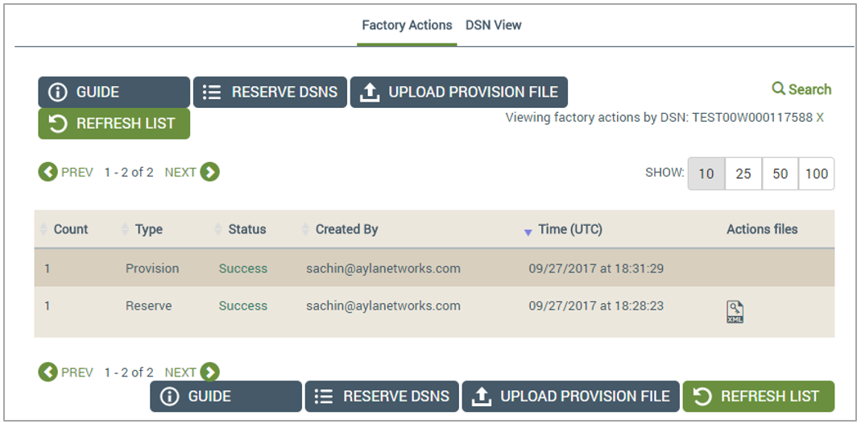Sort by Time (UTC) column arrow
The height and width of the screenshot is (424, 861).
tap(528, 232)
